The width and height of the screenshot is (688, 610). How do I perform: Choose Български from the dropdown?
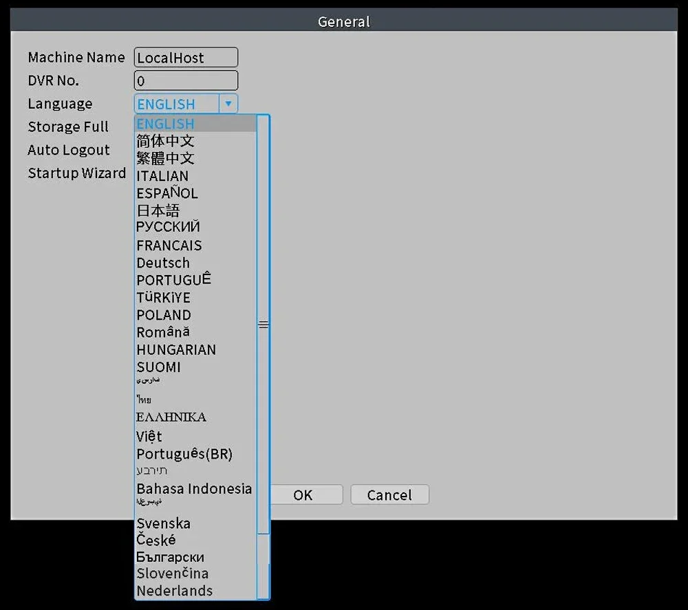point(170,557)
